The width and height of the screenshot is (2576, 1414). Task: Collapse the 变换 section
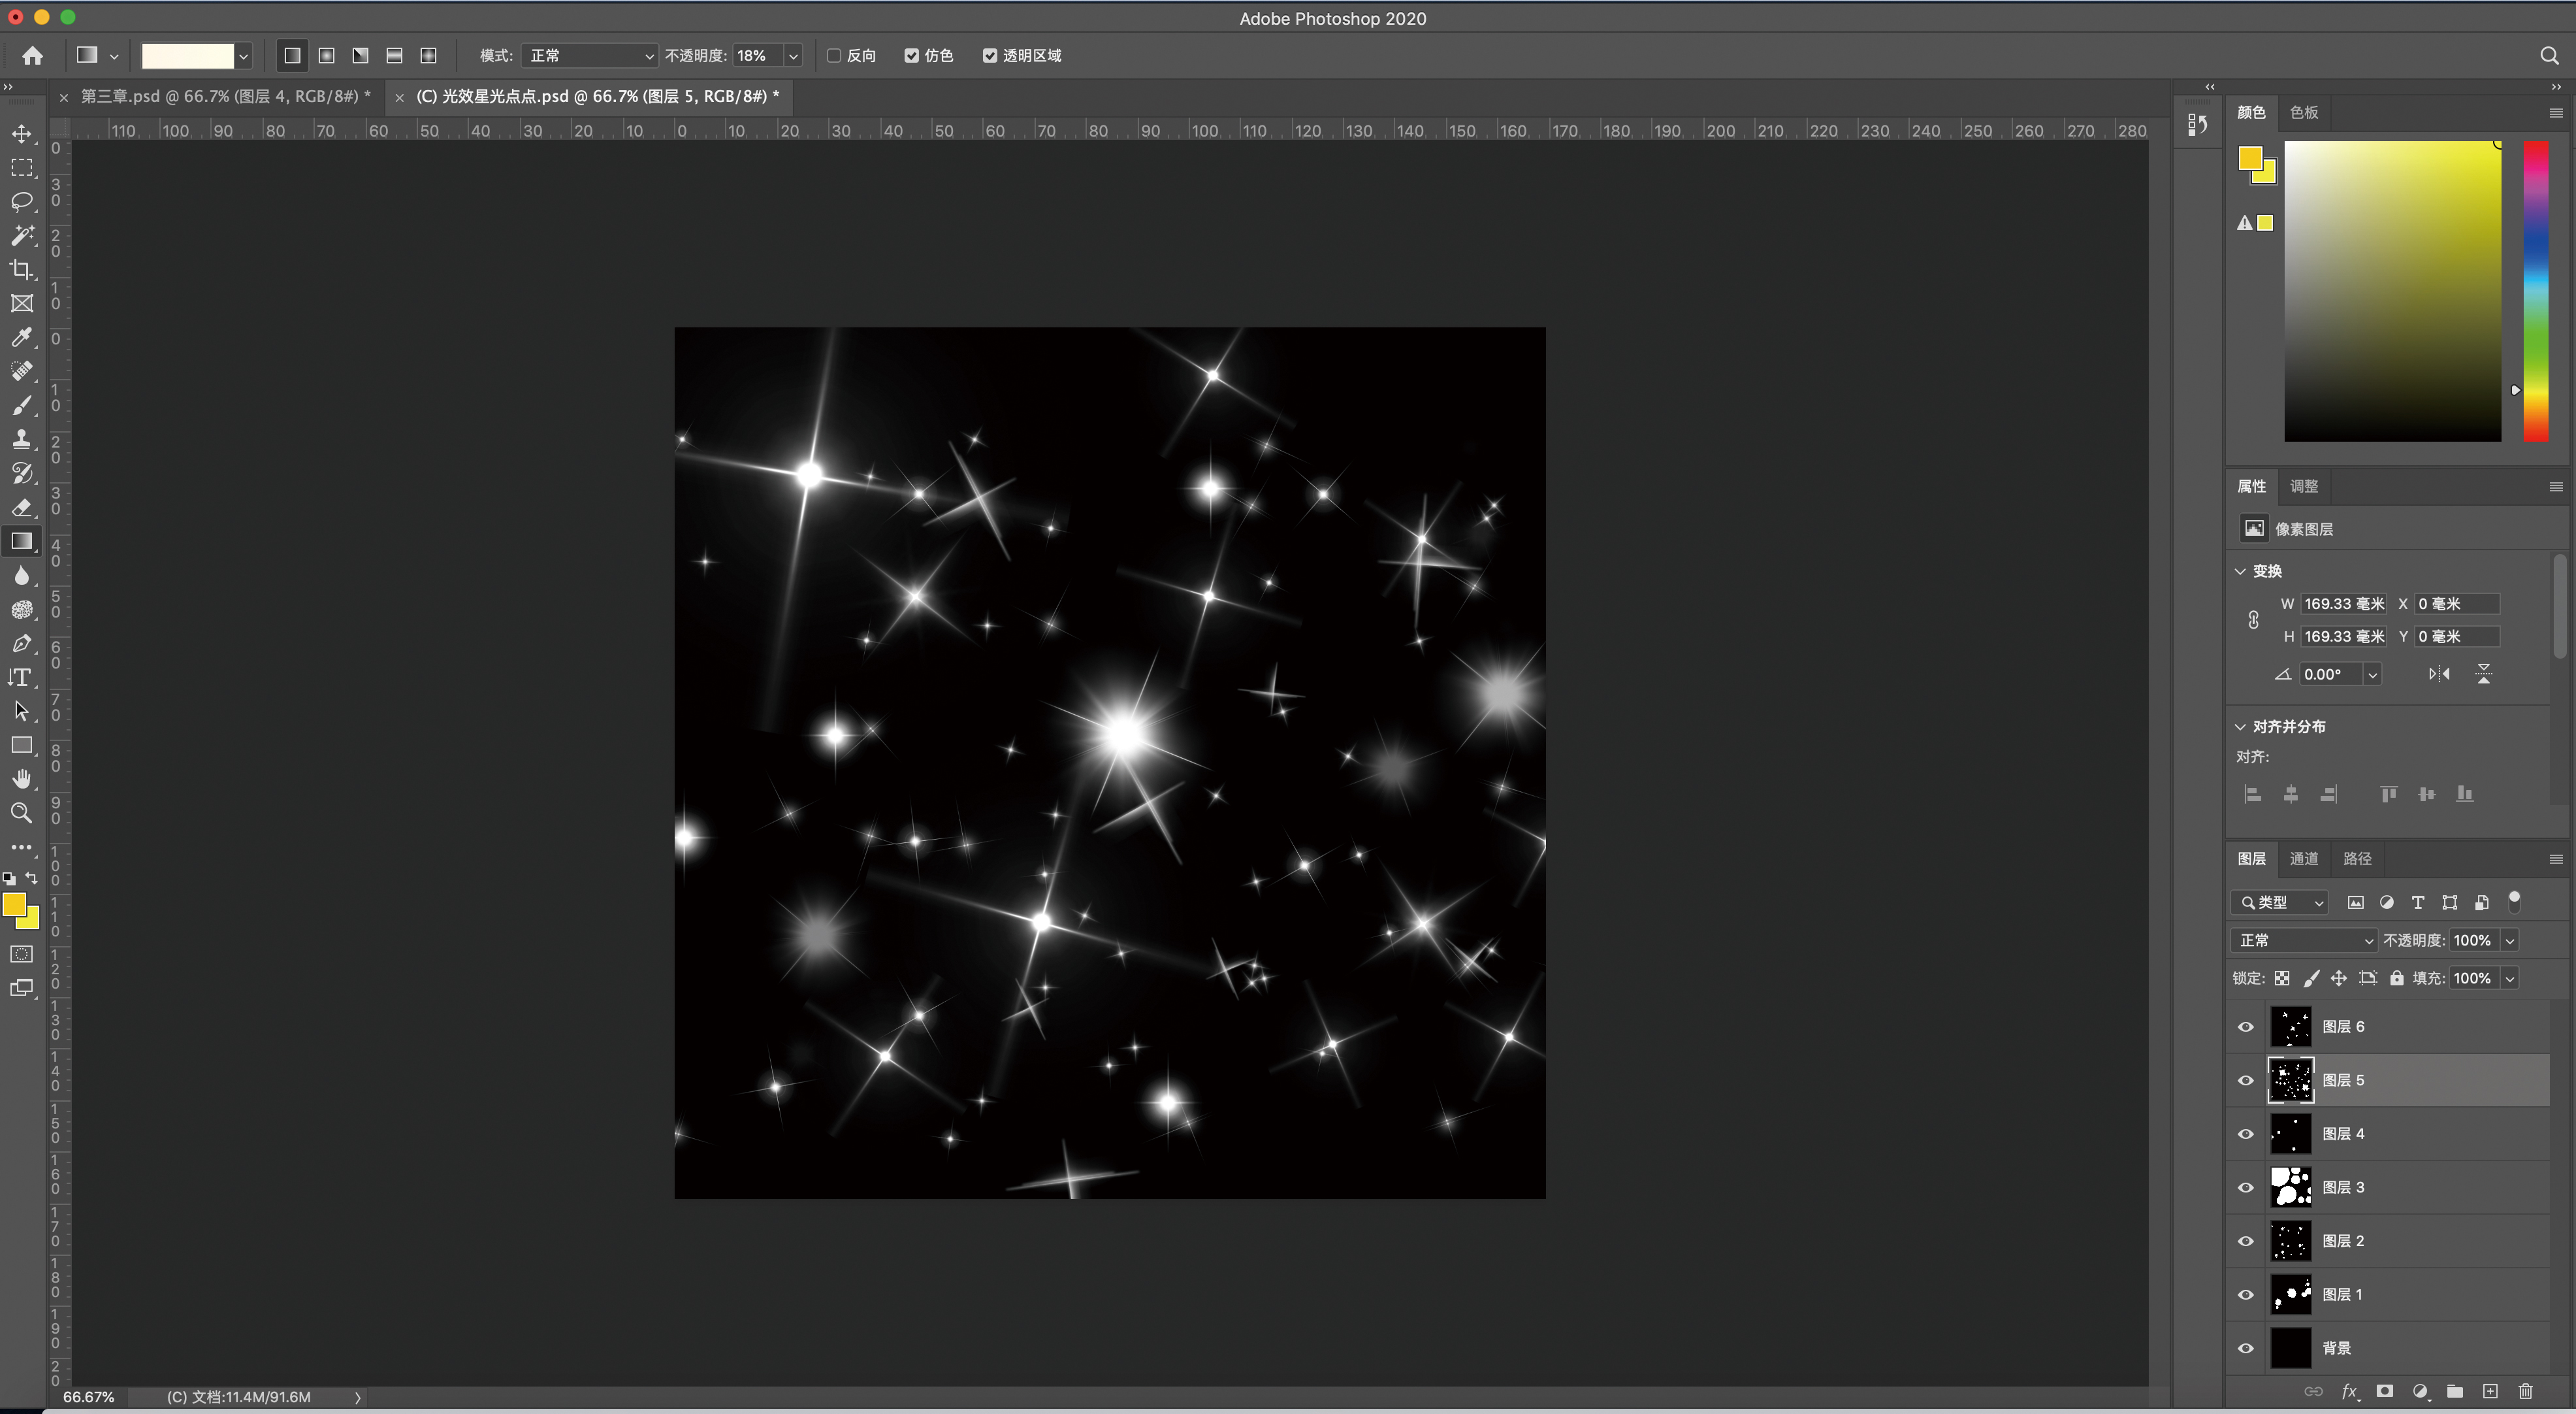coord(2240,570)
